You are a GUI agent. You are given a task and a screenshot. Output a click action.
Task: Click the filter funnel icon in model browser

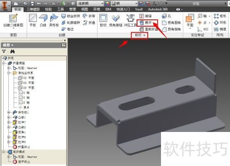click(4, 52)
